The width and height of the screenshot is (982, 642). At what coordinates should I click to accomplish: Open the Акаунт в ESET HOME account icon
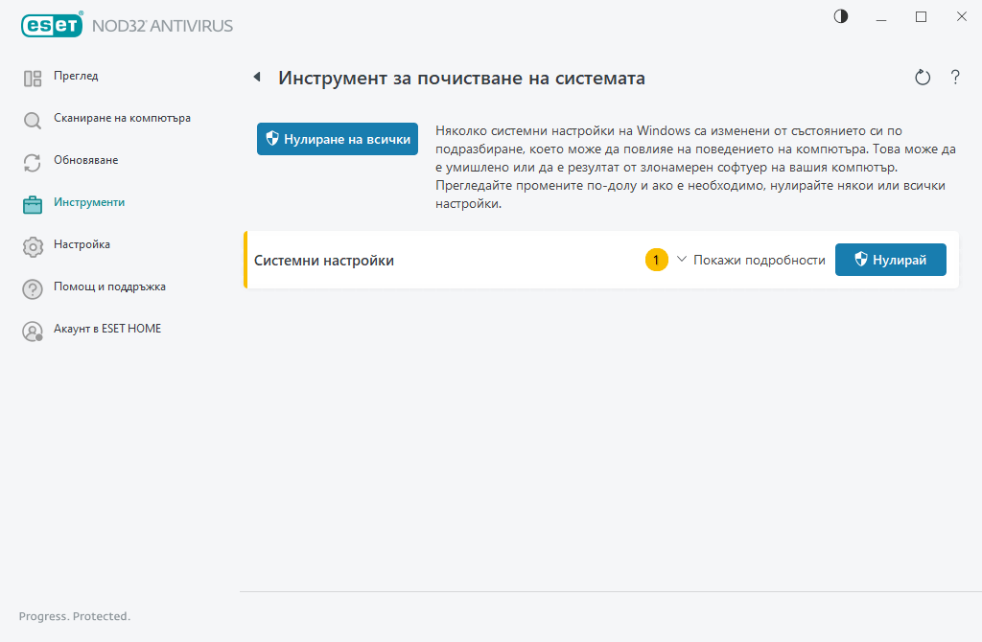[32, 330]
